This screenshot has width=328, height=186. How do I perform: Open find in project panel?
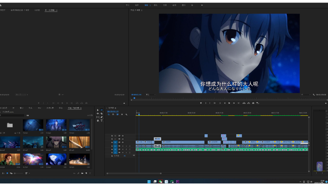click(78, 173)
